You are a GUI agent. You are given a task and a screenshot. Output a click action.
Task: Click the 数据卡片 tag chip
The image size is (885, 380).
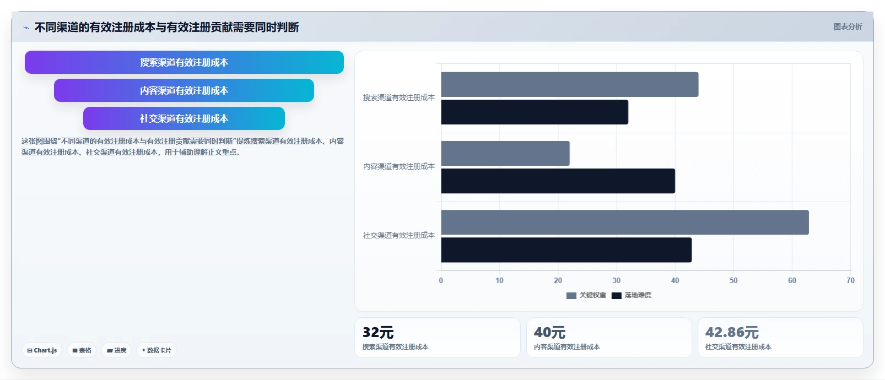pos(157,350)
